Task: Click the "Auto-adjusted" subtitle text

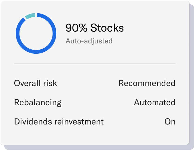Action: tap(89, 41)
